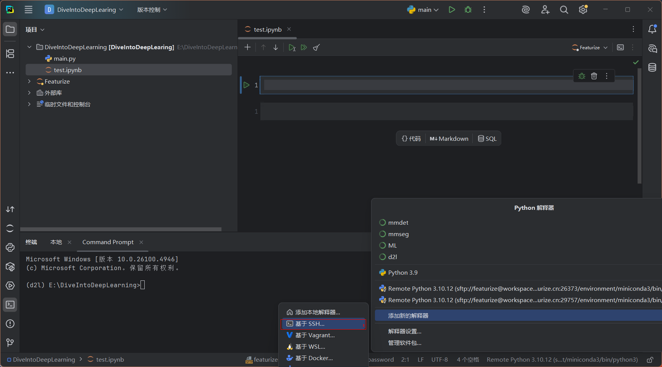662x367 pixels.
Task: Move the cell down
Action: click(x=276, y=47)
